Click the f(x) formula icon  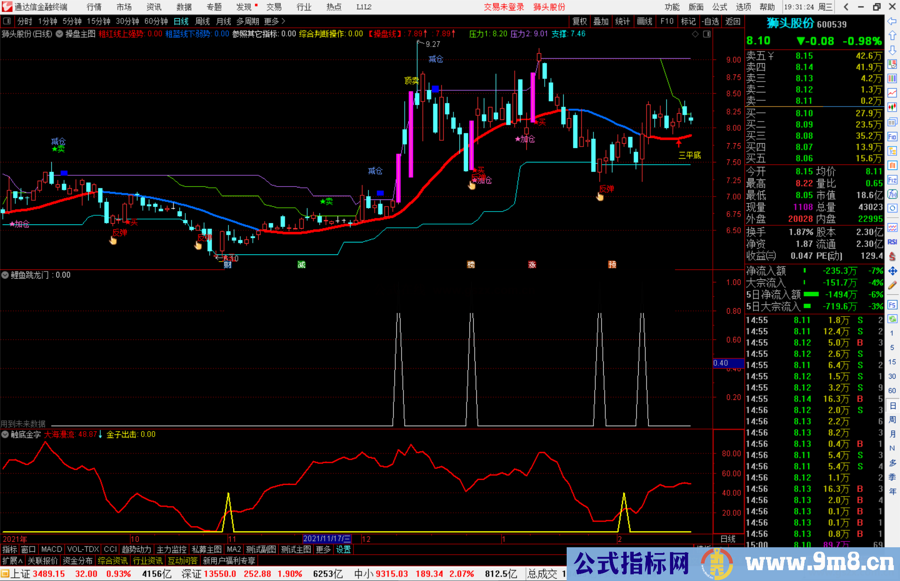pos(892,194)
